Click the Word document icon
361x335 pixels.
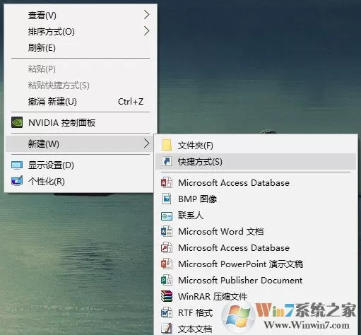pos(167,231)
